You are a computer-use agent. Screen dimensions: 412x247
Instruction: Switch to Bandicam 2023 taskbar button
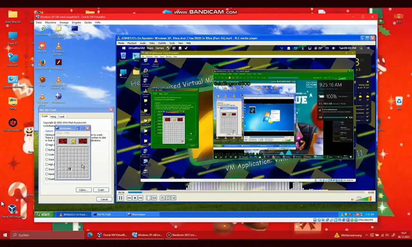coord(182,235)
